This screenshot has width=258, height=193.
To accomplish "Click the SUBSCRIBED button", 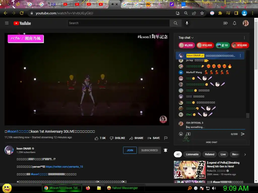I will 149,150.
